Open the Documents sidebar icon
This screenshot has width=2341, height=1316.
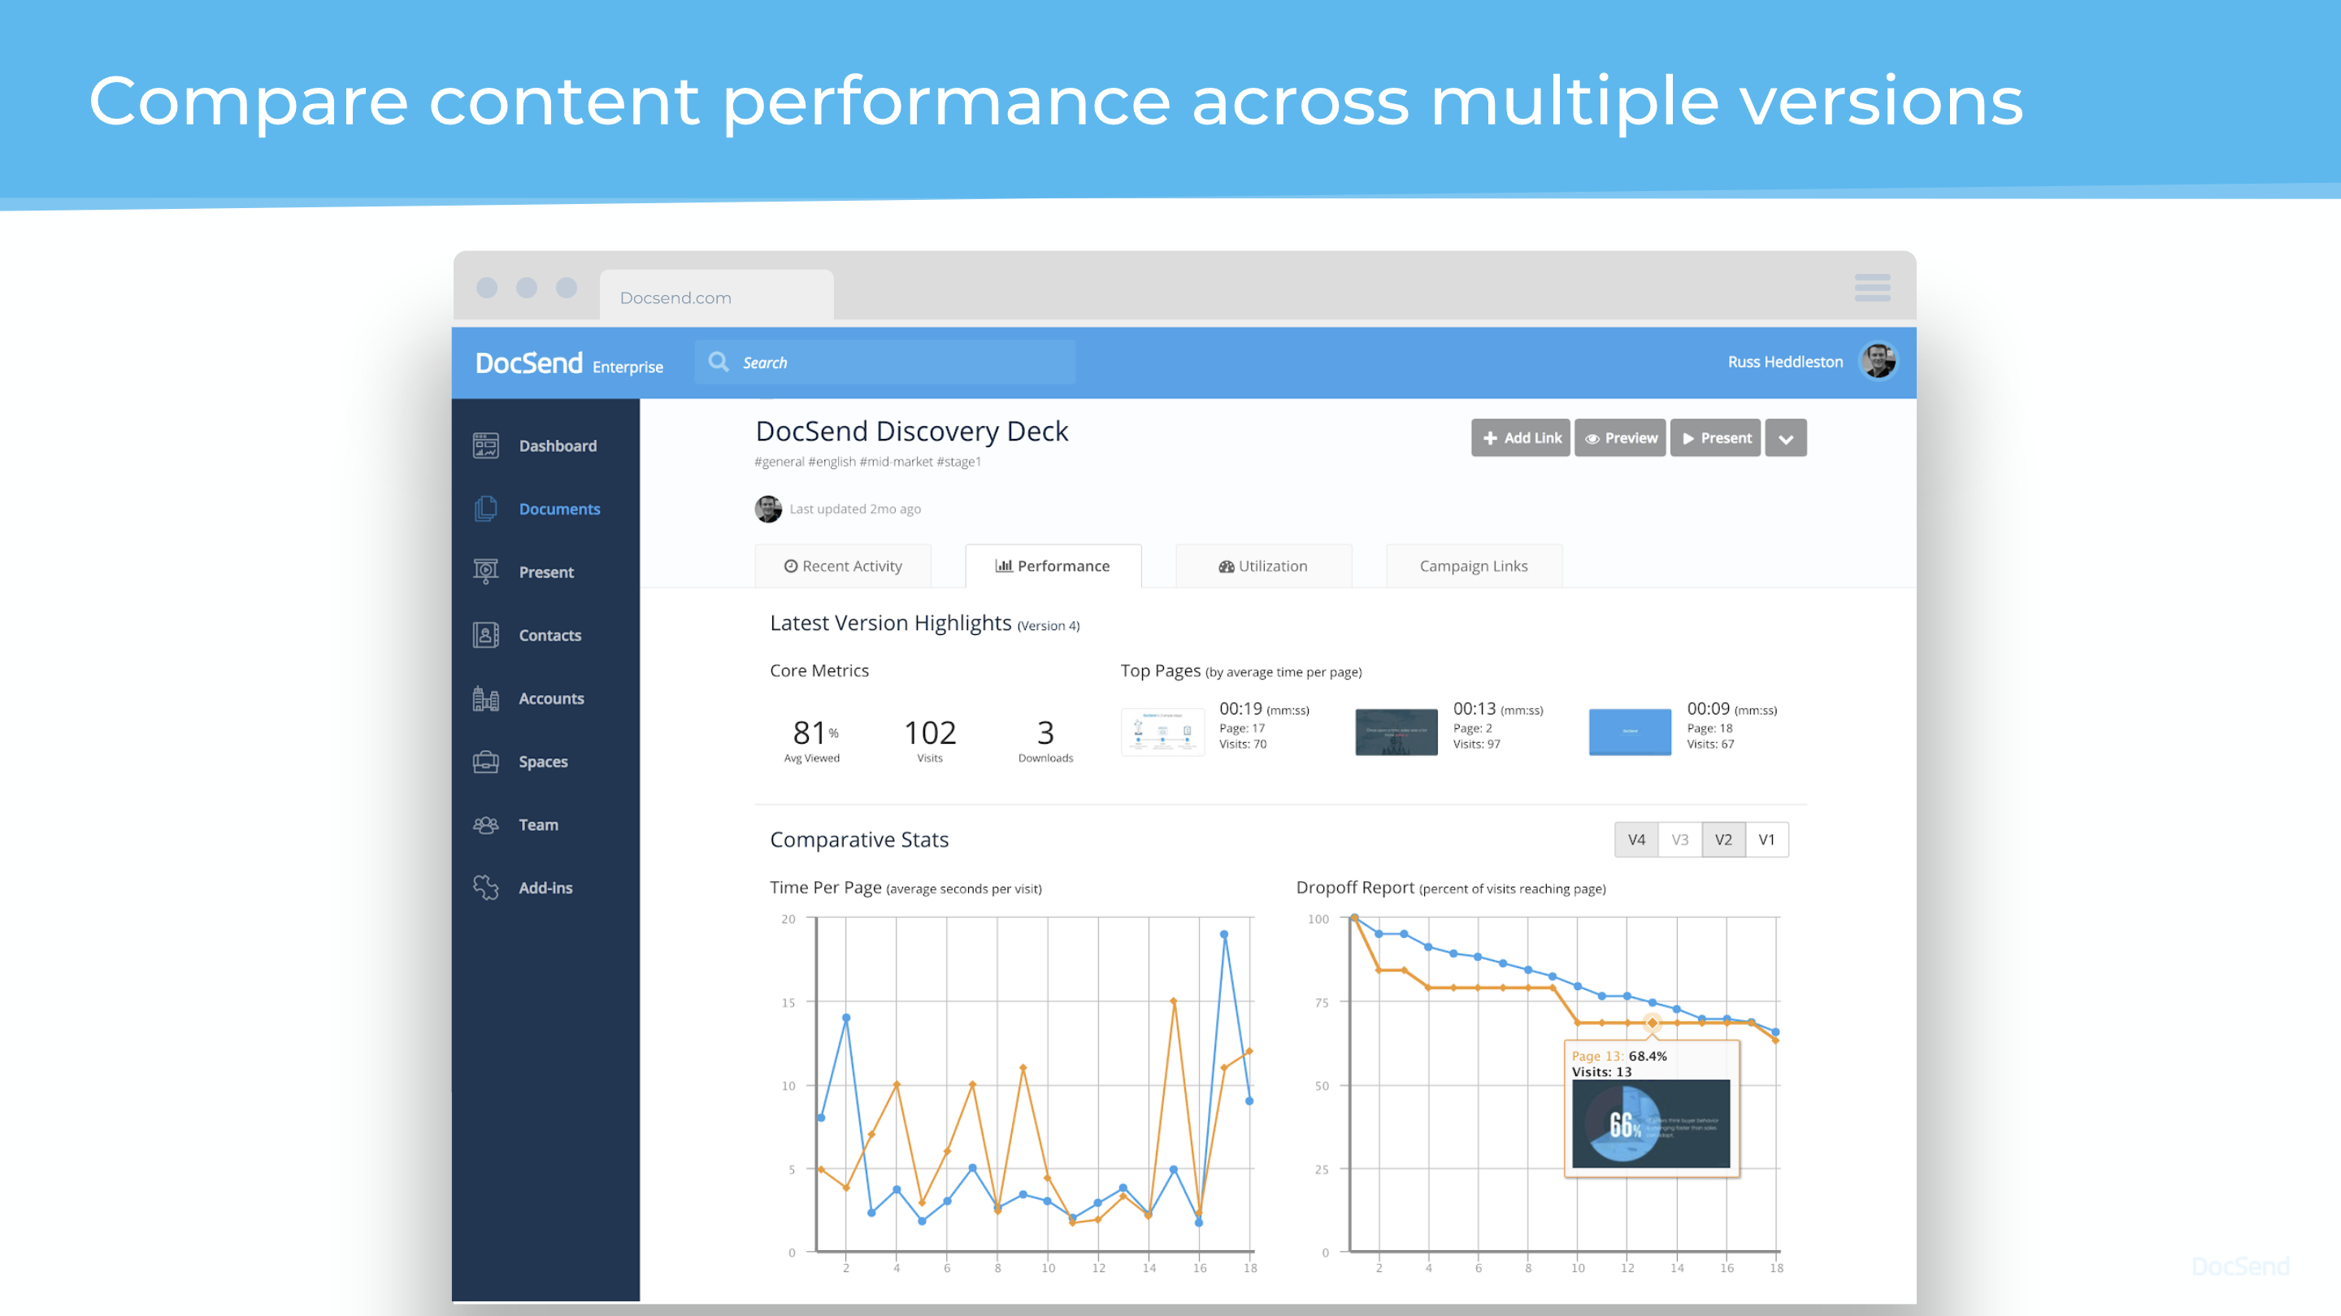click(x=485, y=509)
